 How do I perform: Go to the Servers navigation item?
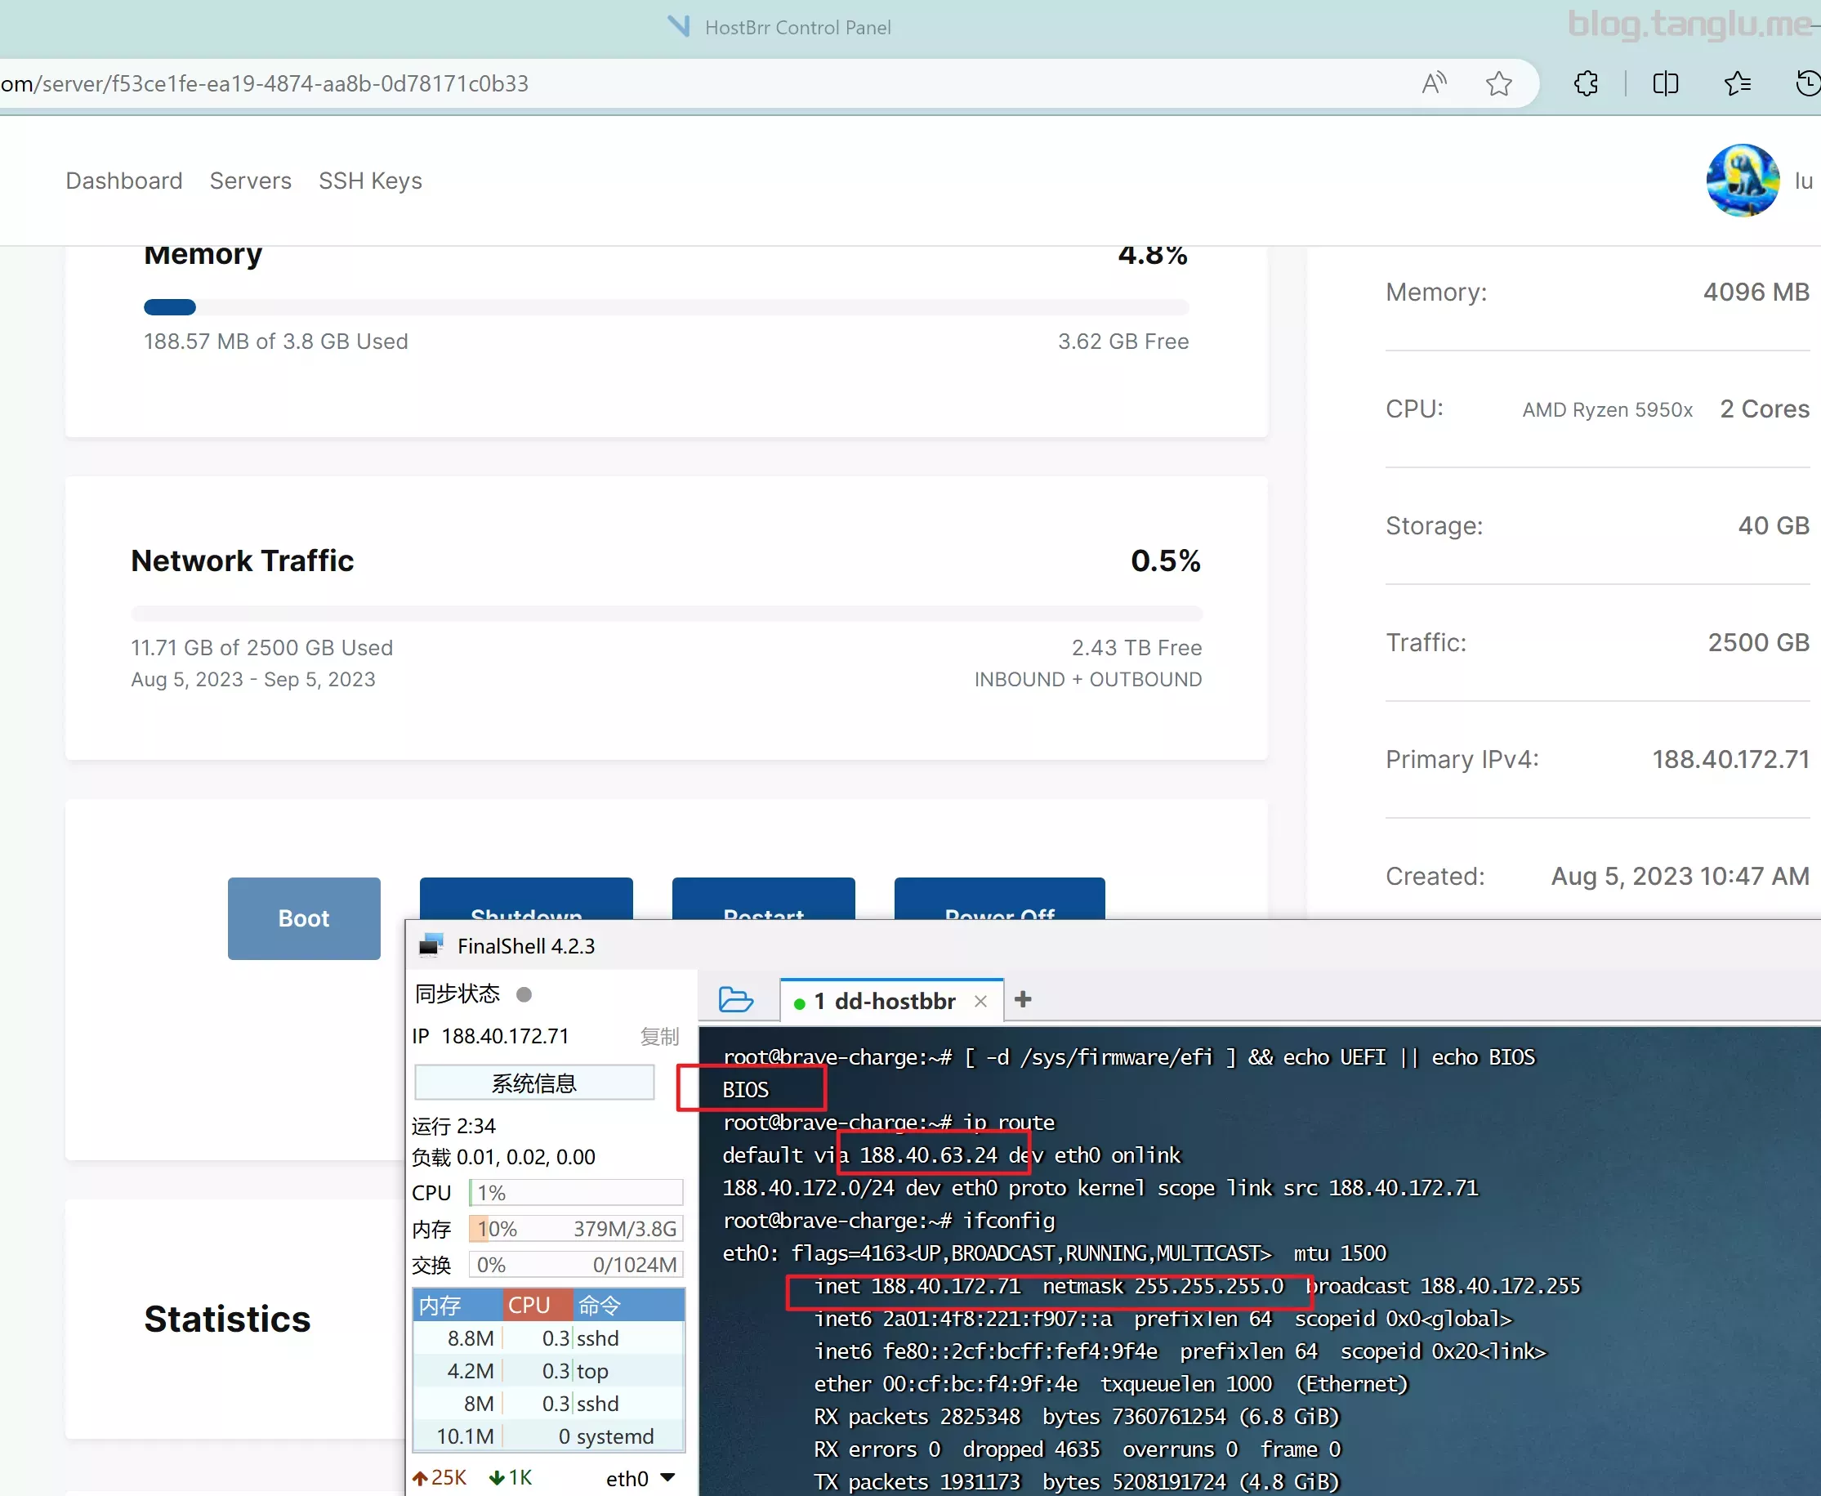[x=251, y=180]
